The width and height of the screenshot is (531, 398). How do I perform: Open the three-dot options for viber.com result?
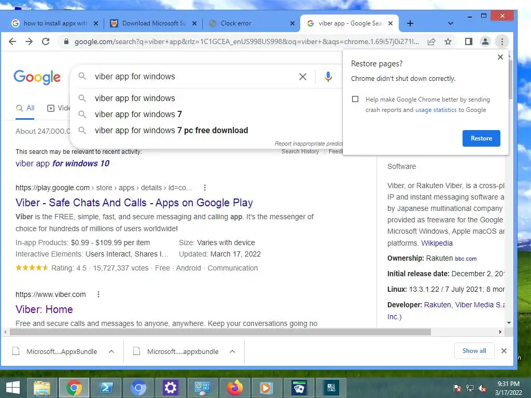(x=99, y=294)
